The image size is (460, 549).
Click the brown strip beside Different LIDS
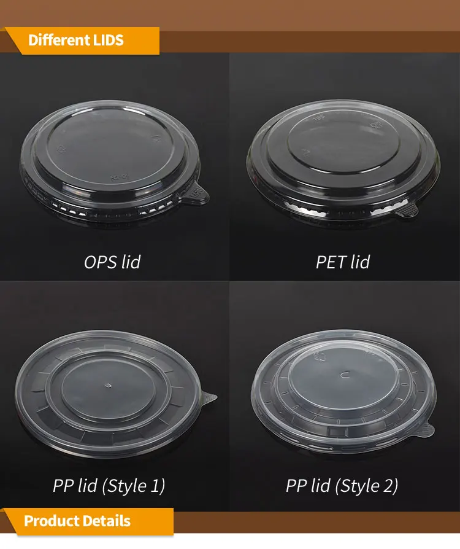pyautogui.click(x=310, y=42)
